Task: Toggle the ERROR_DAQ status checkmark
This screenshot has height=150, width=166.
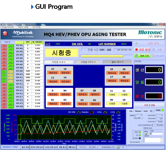Action: 146,134
